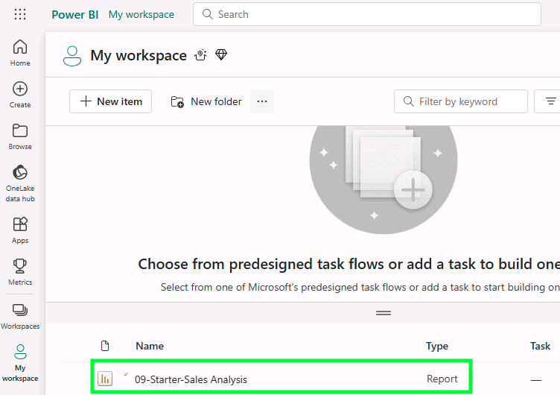Focus the top Search box
Image resolution: width=560 pixels, height=395 pixels.
click(367, 14)
